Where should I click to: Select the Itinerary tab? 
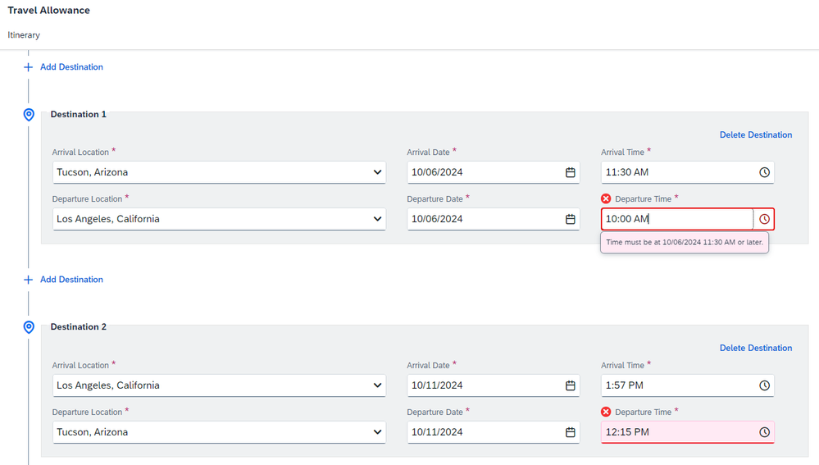pos(24,35)
